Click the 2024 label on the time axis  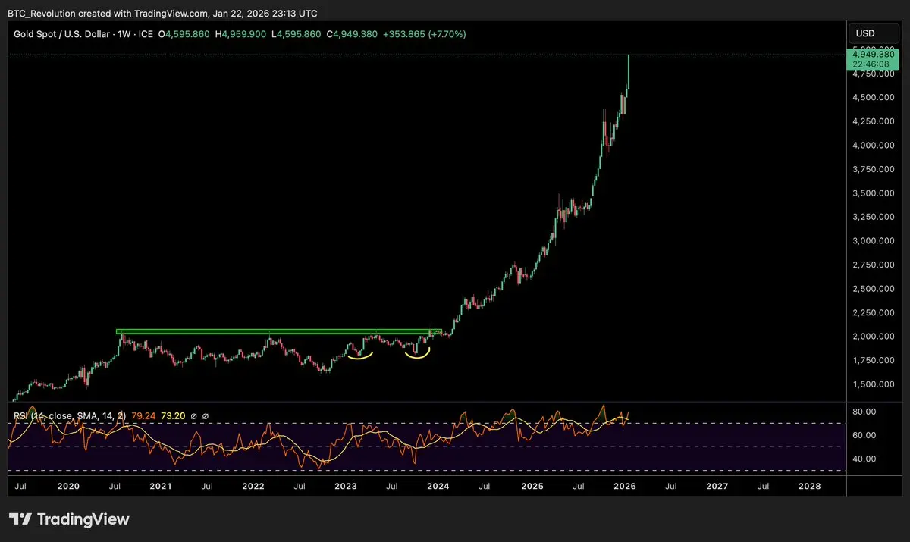[438, 486]
